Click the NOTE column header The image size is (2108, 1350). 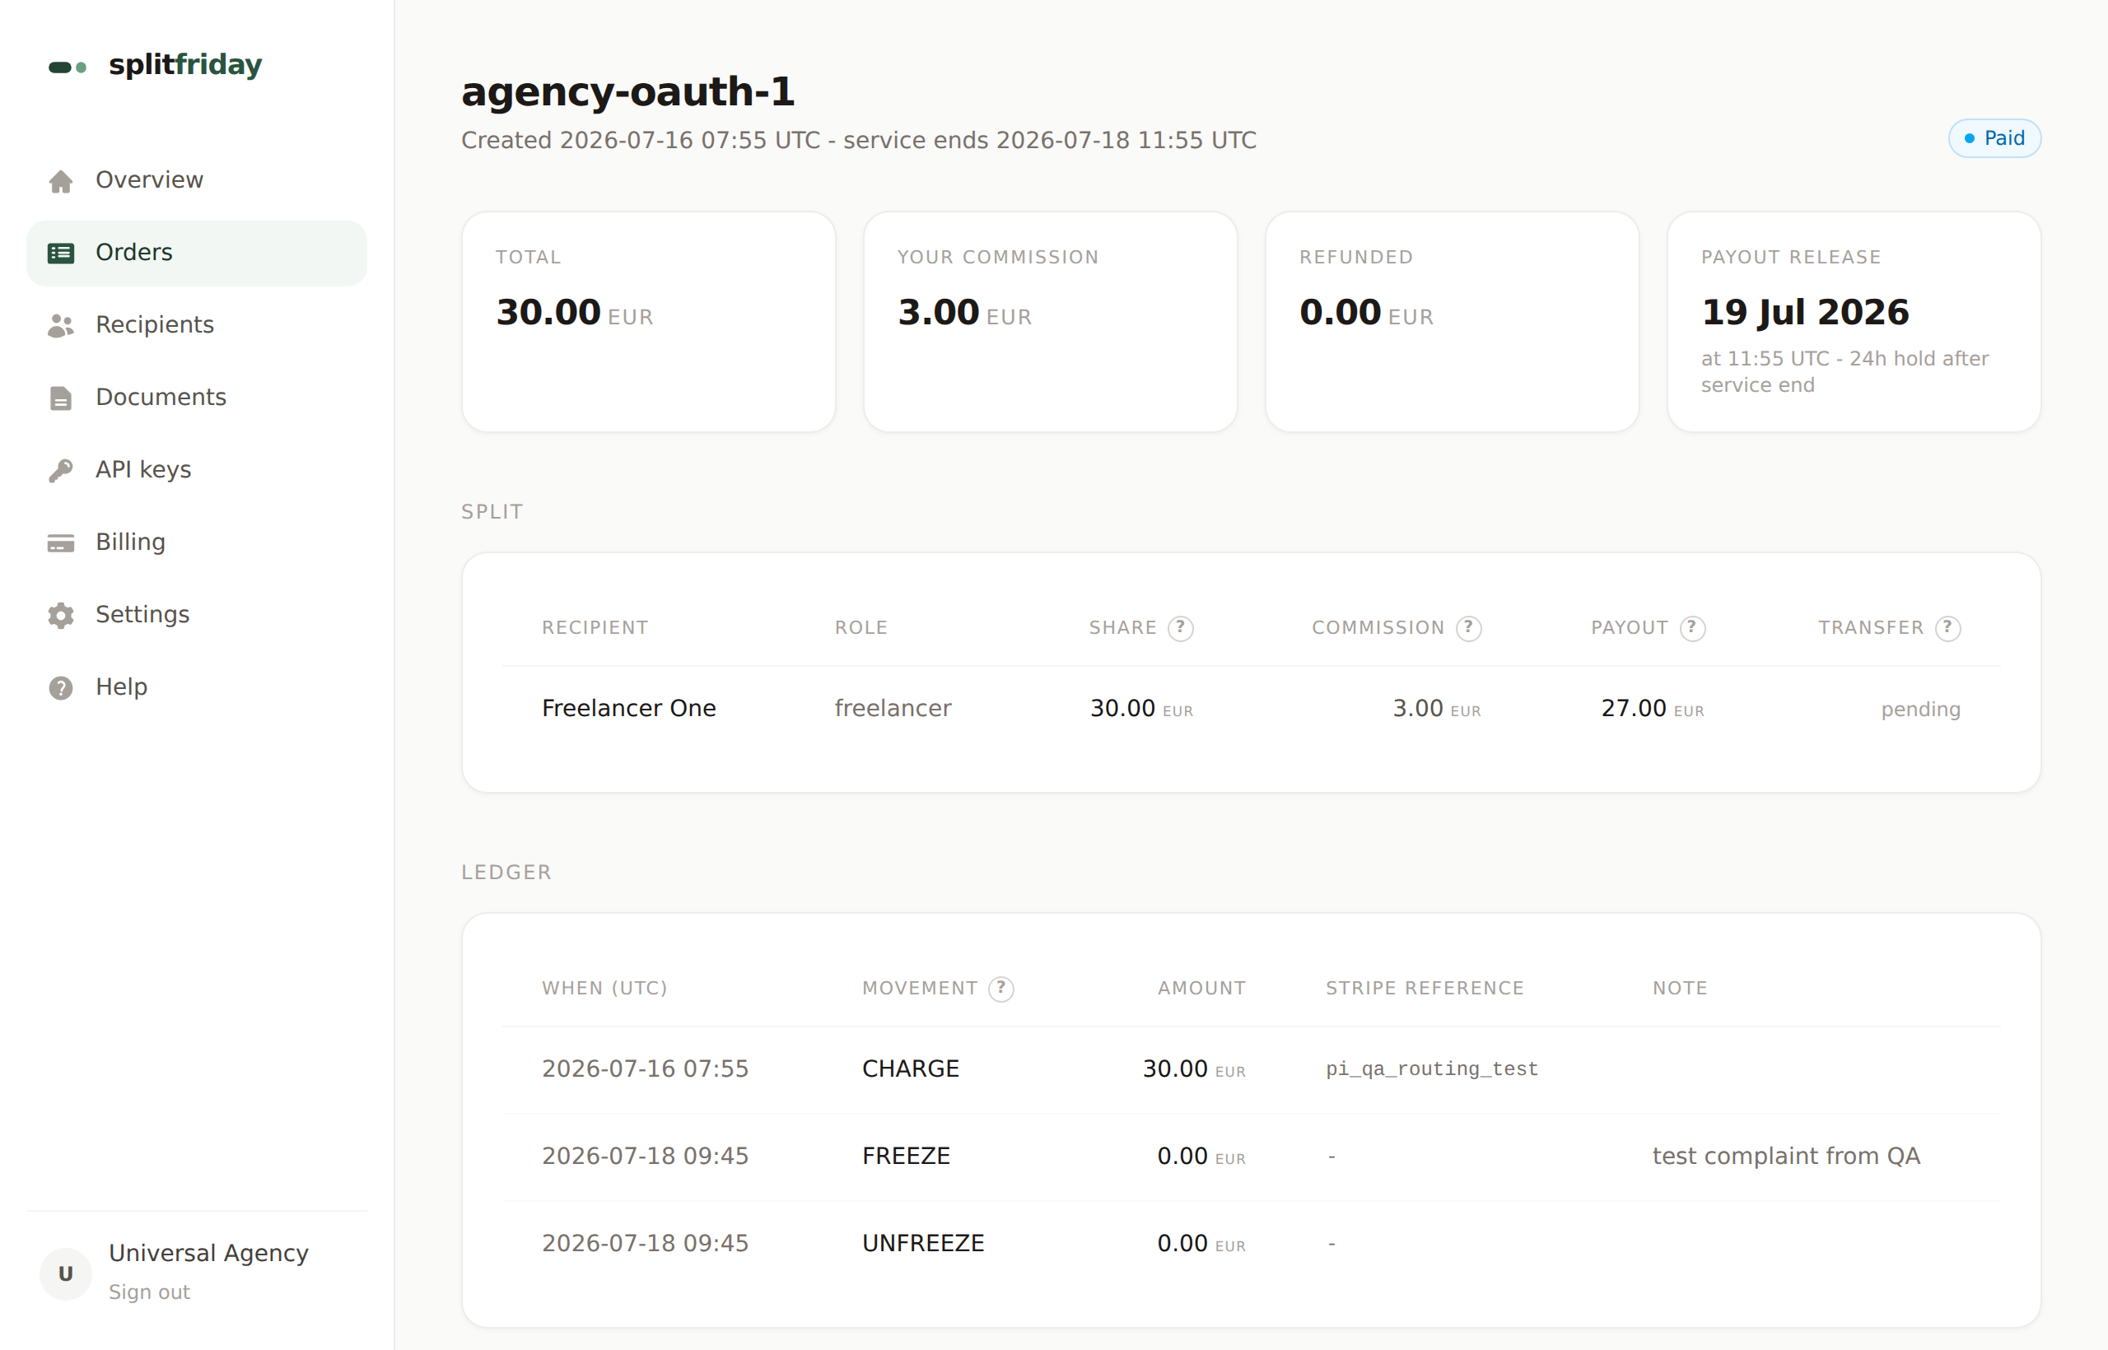(1680, 988)
